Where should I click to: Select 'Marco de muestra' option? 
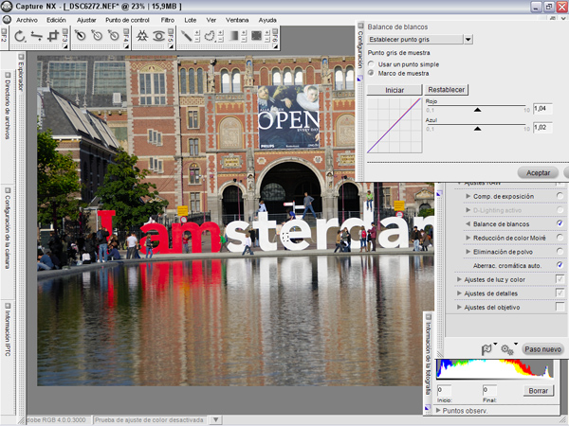click(x=371, y=73)
